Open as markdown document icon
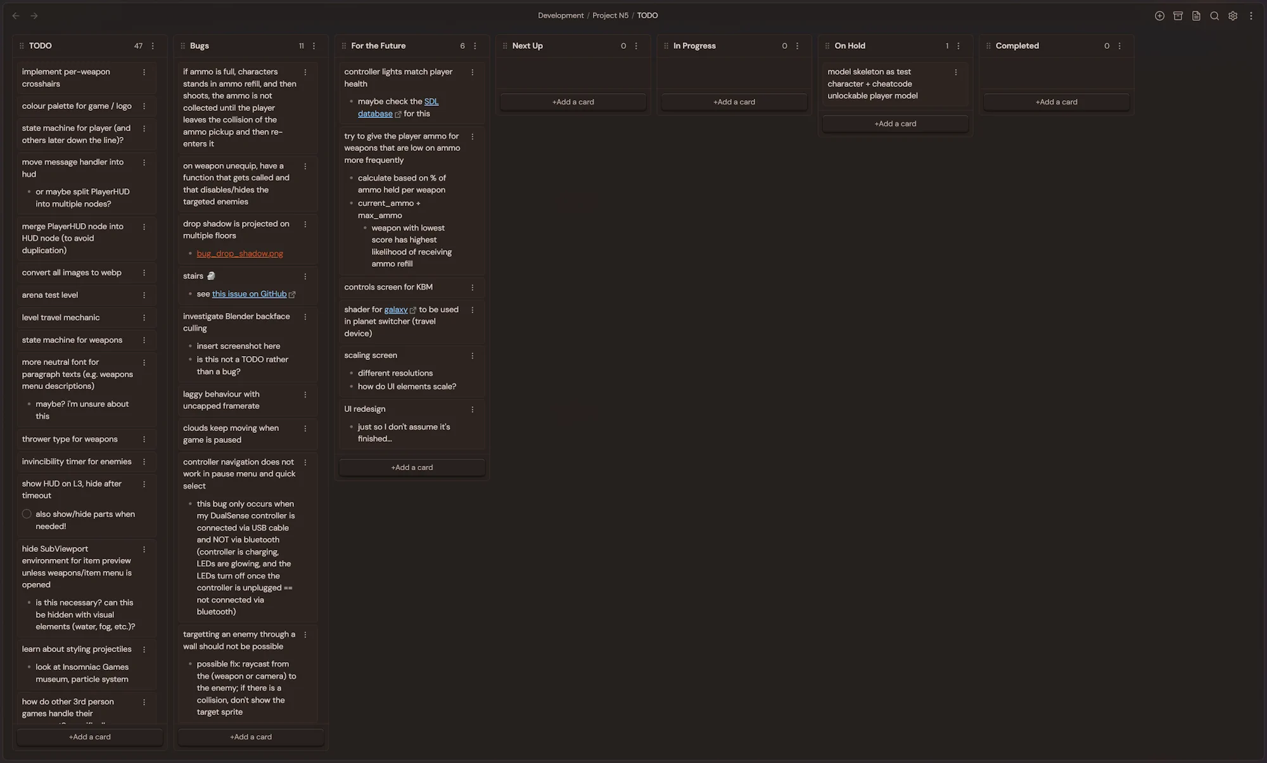 pyautogui.click(x=1196, y=16)
